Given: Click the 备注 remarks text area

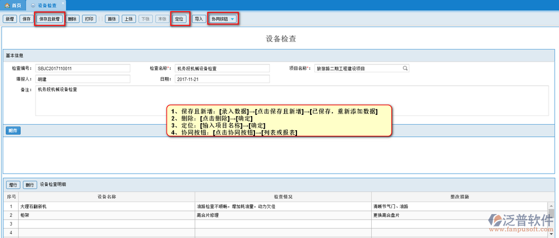Looking at the screenshot, I should tap(292, 101).
